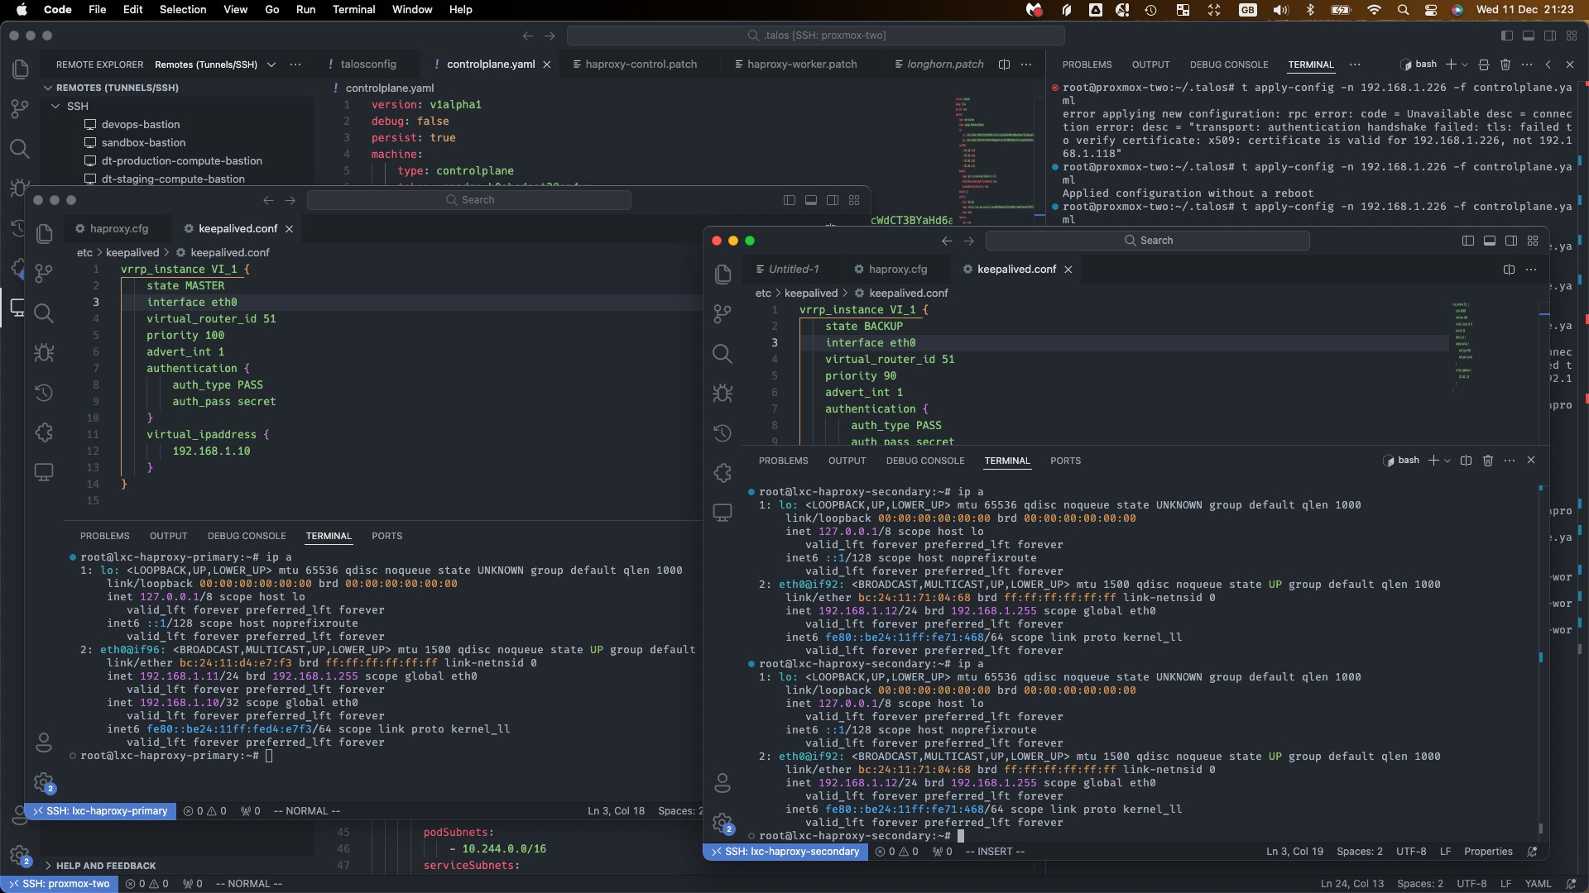Split terminal in proxmox-two window

pyautogui.click(x=1483, y=64)
